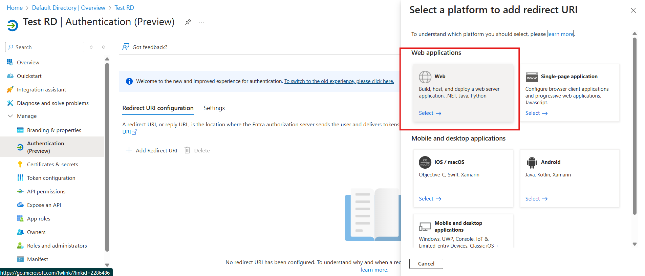
Task: Select the Web platform option
Action: pyautogui.click(x=430, y=113)
